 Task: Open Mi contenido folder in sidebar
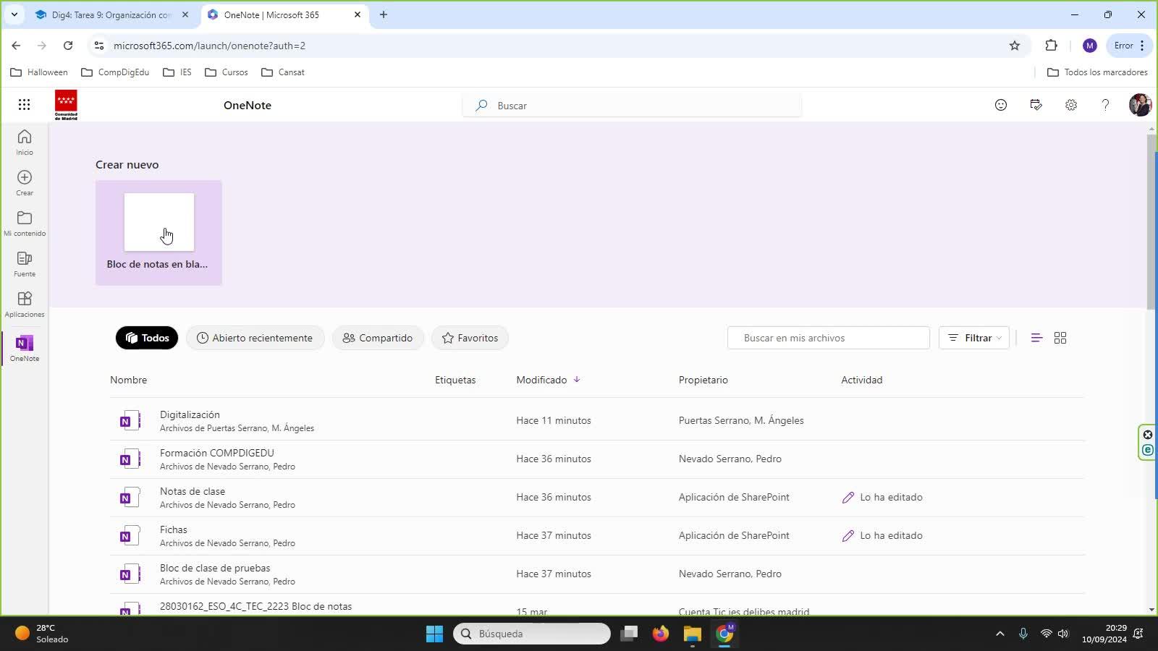point(25,223)
